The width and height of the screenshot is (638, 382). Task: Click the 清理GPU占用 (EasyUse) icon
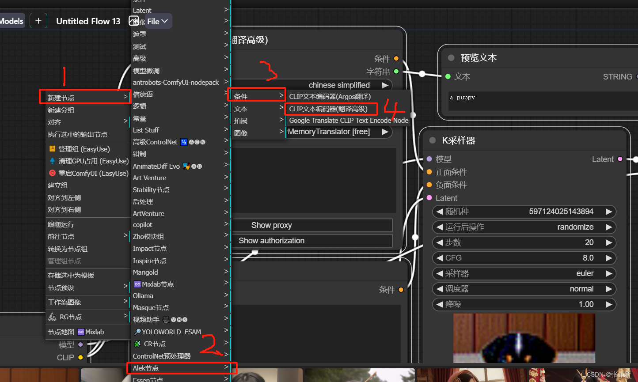pyautogui.click(x=53, y=161)
